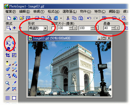Enable the add-to-selection plus mode
Viewport: 130px width, 105px height.
(14, 28)
